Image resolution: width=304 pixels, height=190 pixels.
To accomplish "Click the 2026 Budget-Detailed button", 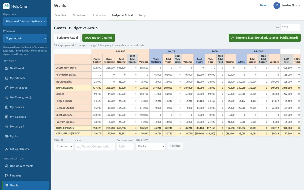I will [98, 38].
